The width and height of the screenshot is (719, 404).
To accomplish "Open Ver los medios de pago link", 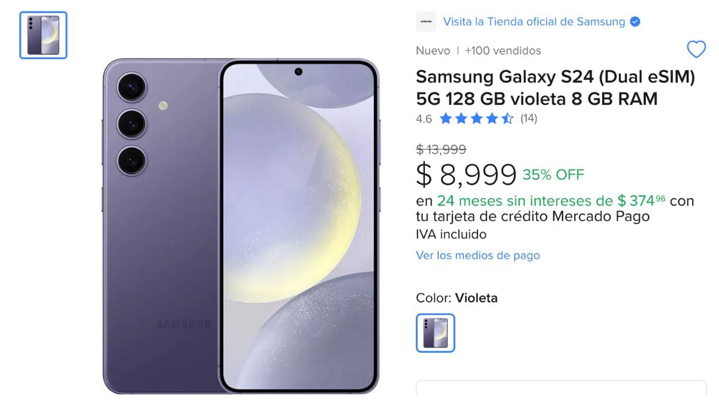I will point(478,256).
